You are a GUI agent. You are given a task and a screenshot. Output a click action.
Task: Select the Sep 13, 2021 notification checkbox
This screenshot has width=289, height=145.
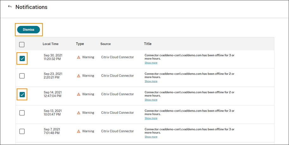(22, 113)
